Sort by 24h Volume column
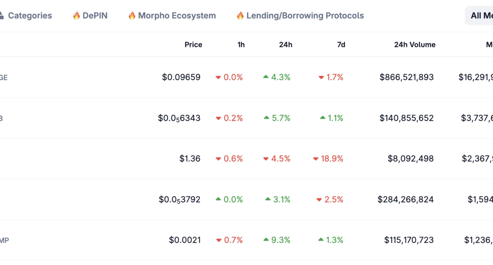Viewport: 493px width, 265px height. pyautogui.click(x=414, y=45)
